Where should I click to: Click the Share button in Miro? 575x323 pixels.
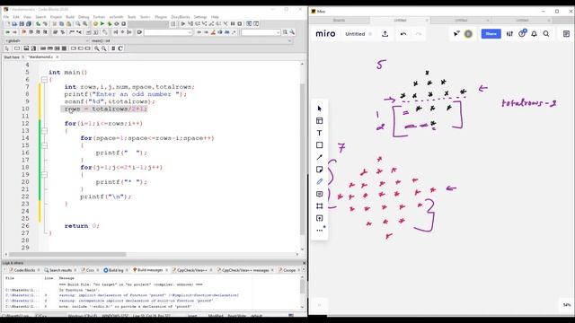(x=491, y=34)
